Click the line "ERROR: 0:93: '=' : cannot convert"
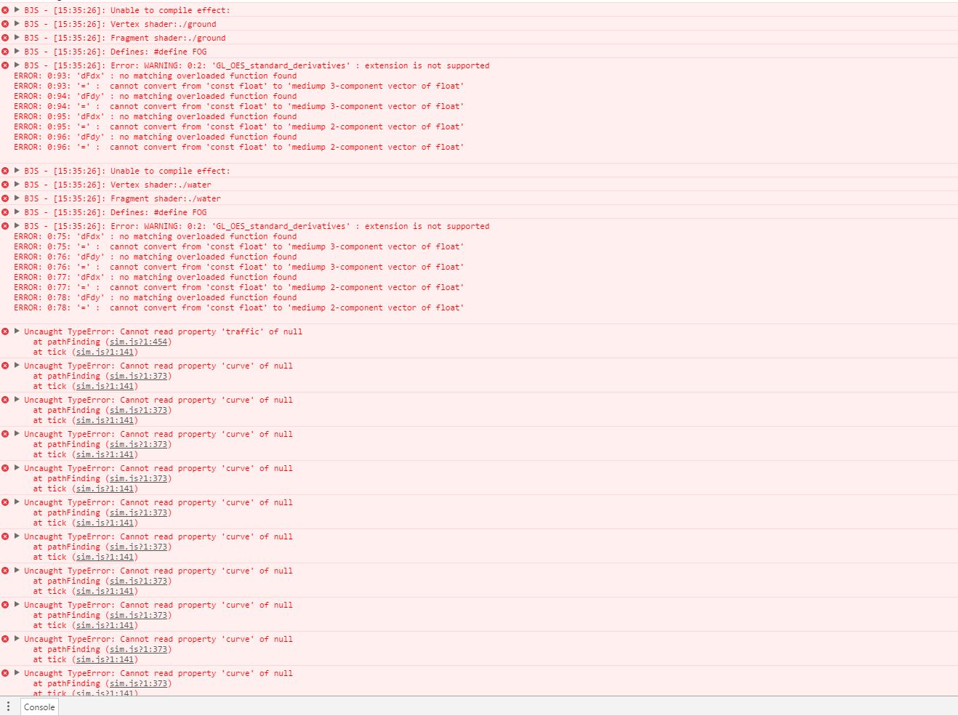The width and height of the screenshot is (958, 716). tap(238, 86)
